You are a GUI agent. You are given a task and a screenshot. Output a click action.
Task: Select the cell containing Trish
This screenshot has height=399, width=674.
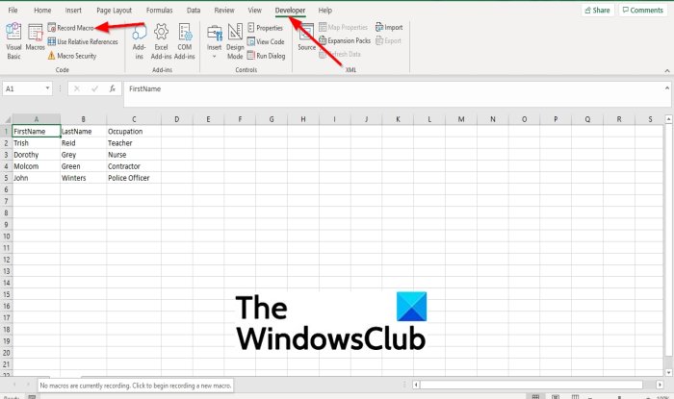point(37,143)
